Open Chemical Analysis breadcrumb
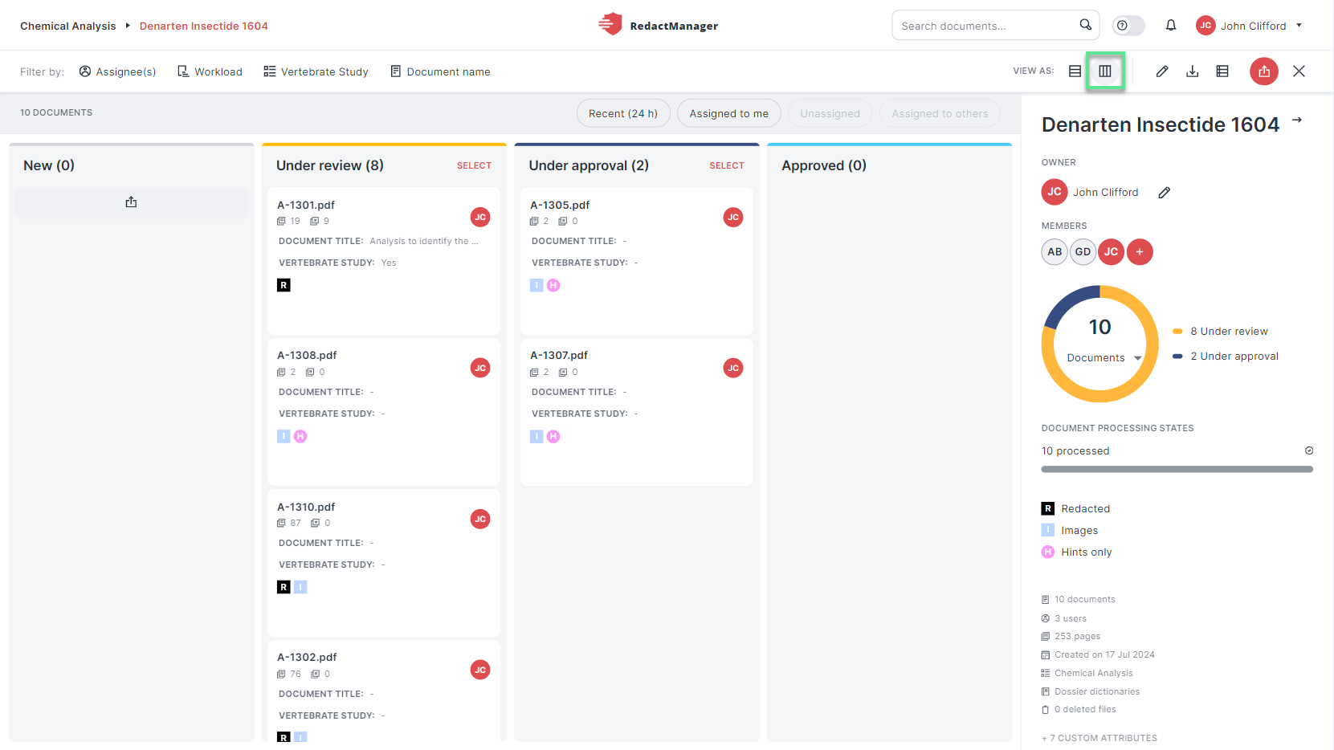 [68, 26]
